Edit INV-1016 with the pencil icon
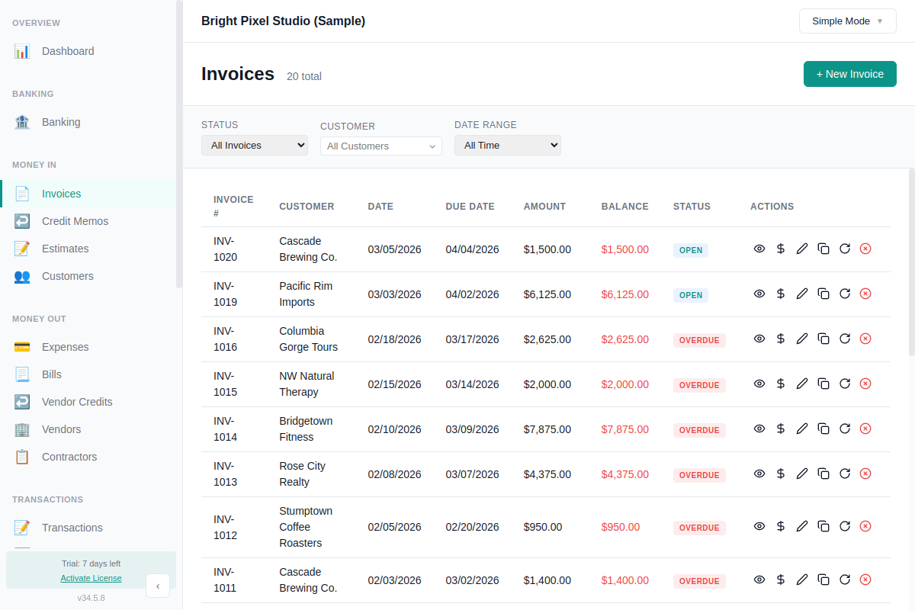 801,338
